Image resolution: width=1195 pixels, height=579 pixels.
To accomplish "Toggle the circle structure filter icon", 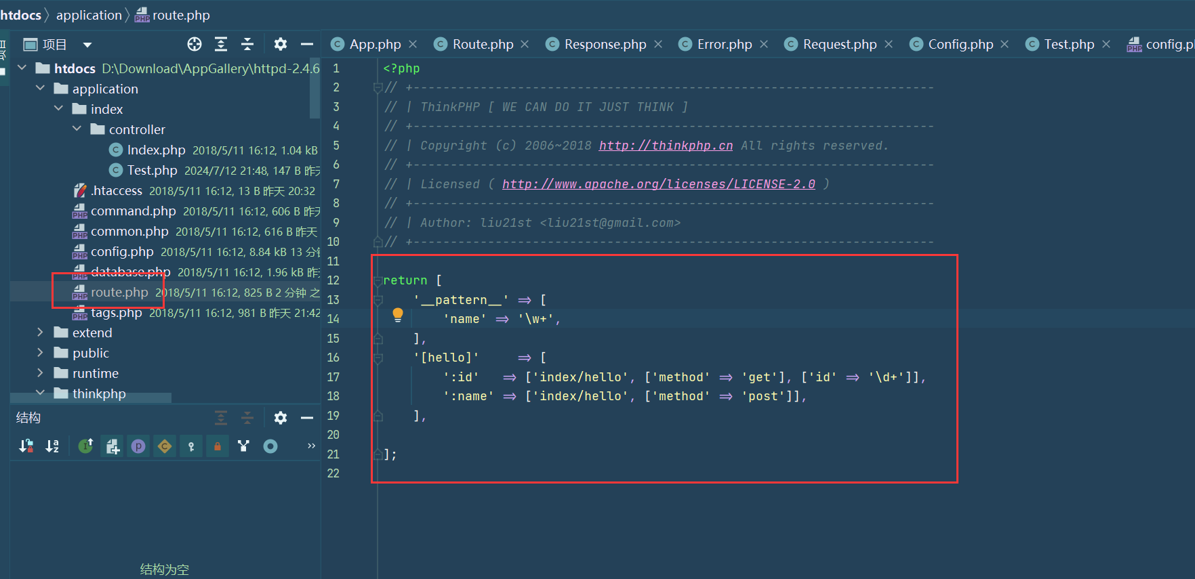I will [x=270, y=446].
